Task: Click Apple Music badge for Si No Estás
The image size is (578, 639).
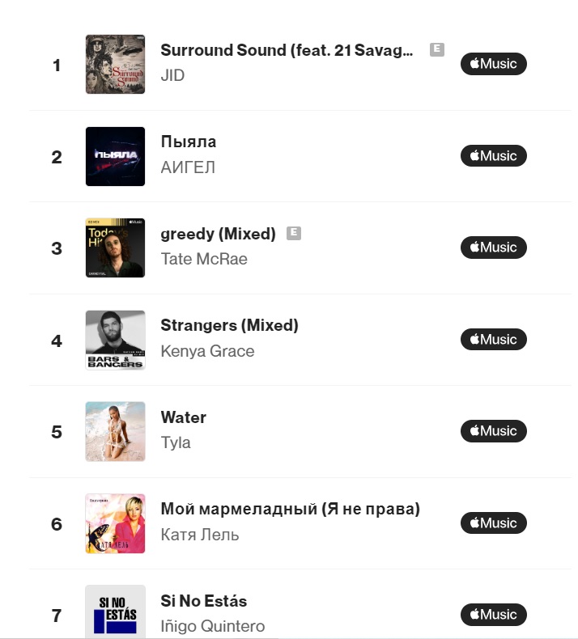Action: click(493, 615)
